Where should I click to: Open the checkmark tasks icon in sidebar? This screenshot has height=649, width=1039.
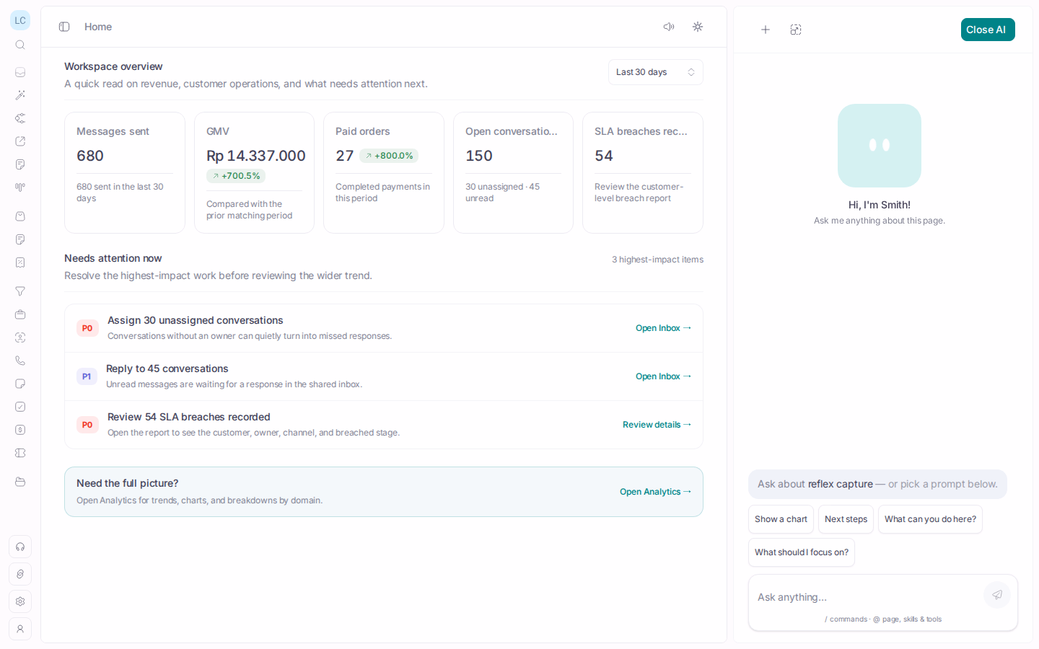click(x=20, y=407)
